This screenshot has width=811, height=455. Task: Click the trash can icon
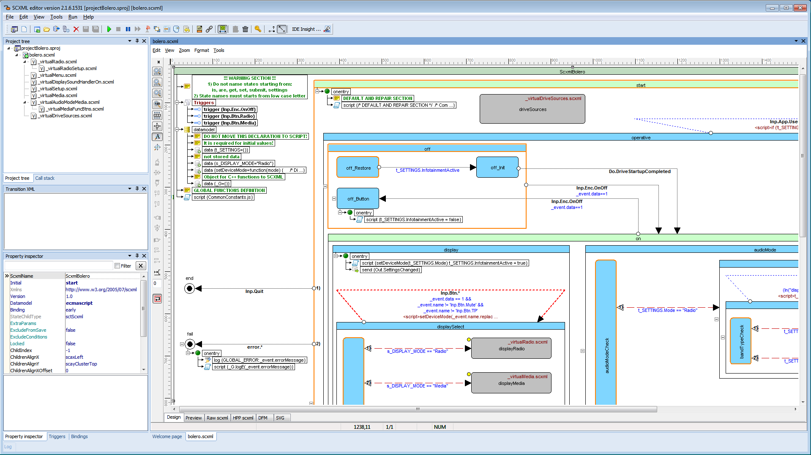[x=245, y=29]
